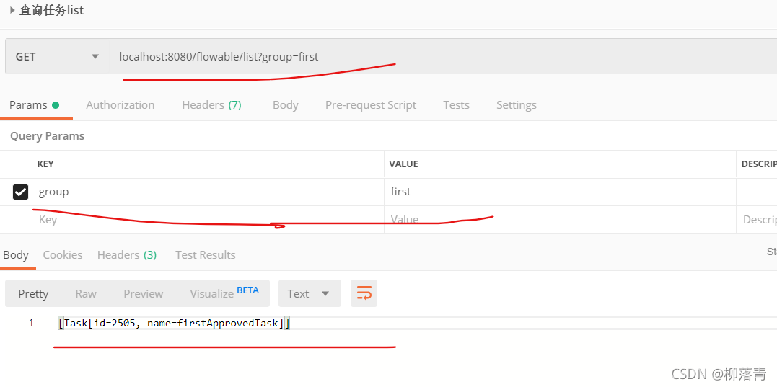The width and height of the screenshot is (777, 387).
Task: Select the Preview view button
Action: click(x=144, y=293)
